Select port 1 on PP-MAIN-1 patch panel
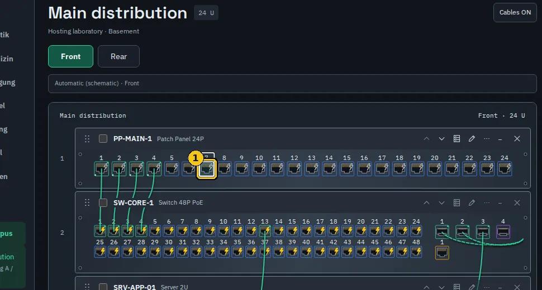542x290 pixels. pos(101,169)
